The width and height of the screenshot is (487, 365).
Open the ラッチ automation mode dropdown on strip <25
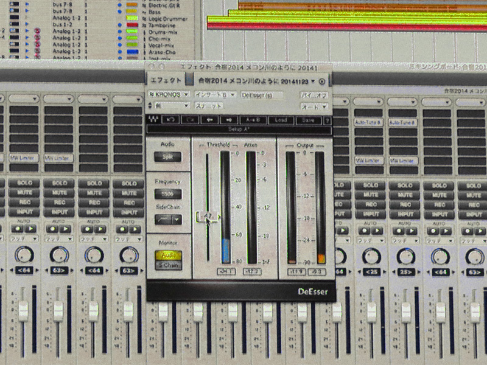pos(371,240)
